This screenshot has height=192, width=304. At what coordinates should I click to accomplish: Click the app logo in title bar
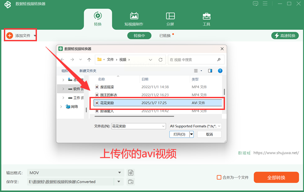click(x=8, y=4)
